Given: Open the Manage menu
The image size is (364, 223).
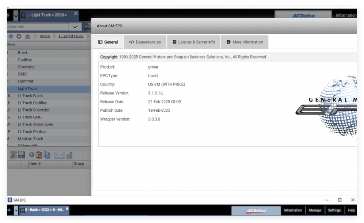Looking at the screenshot, I should [x=315, y=210].
